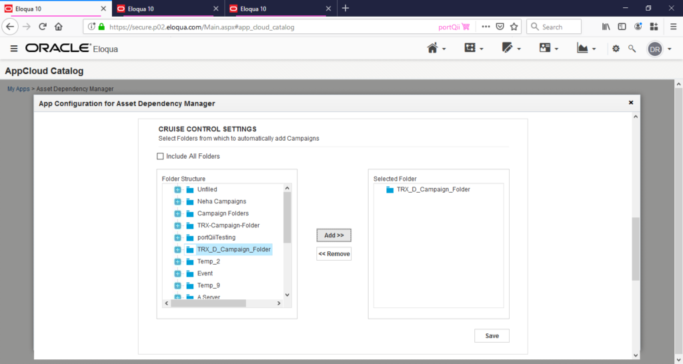
Task: Open the Eloqua home icon menu
Action: 436,49
